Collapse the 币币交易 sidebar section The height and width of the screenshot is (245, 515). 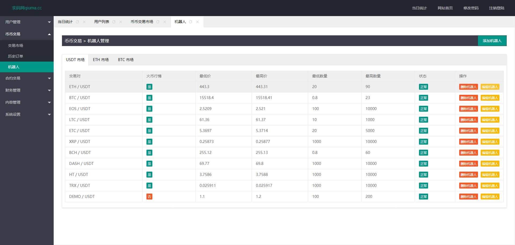point(27,34)
